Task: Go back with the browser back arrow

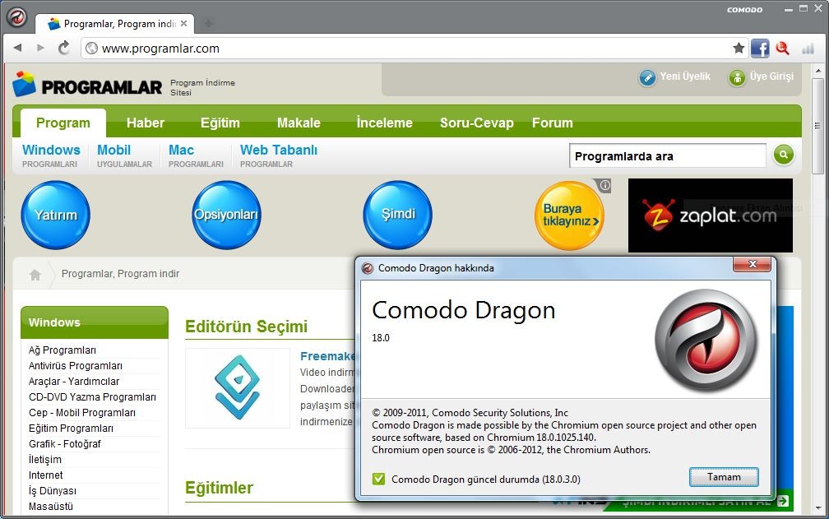Action: tap(18, 48)
